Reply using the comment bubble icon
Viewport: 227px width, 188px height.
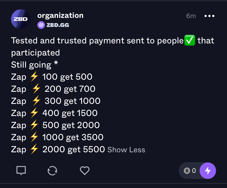pos(21,171)
